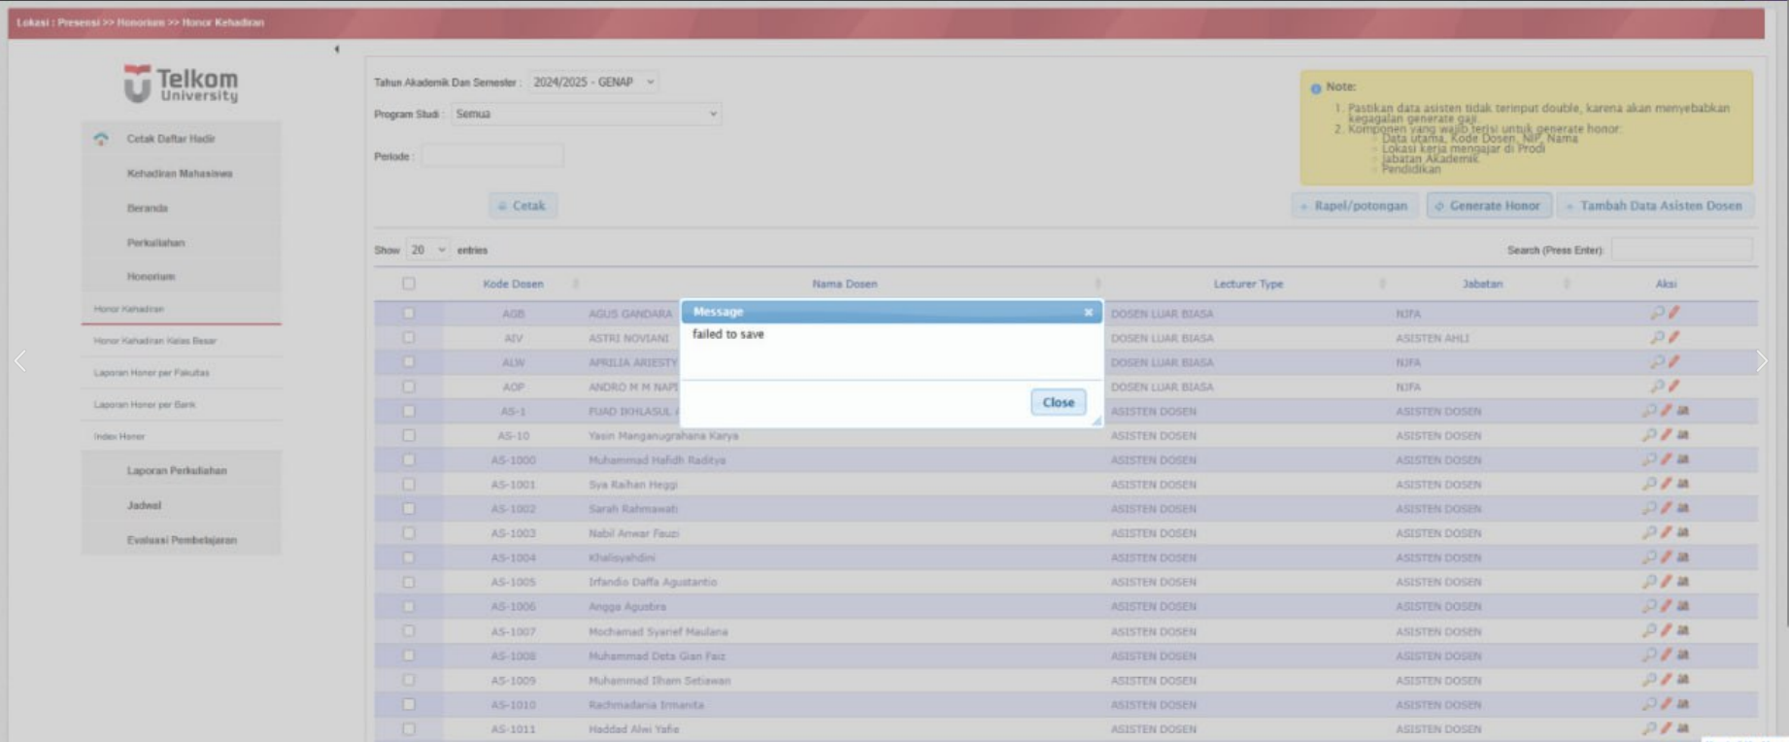
Task: Click the people icon in AS-1000 row
Action: point(1683,459)
